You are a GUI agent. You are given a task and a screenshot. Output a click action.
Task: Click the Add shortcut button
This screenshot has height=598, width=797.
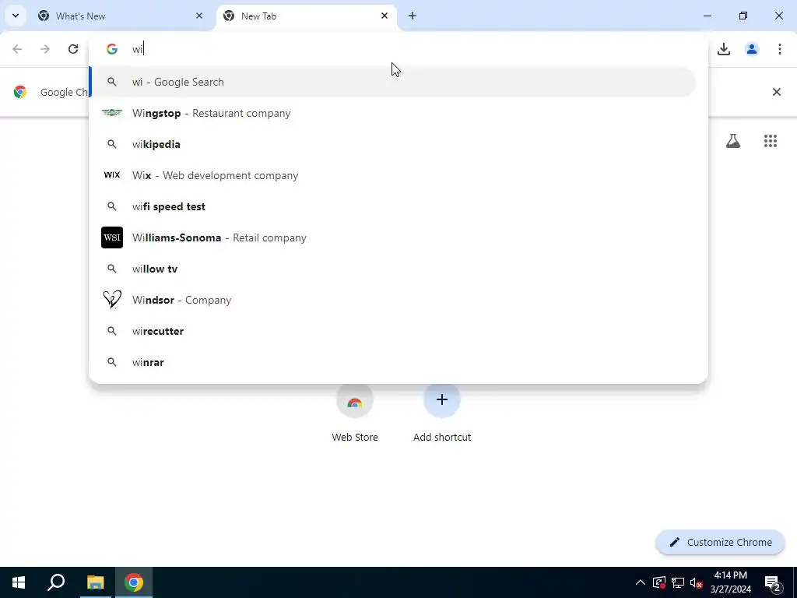(x=442, y=411)
